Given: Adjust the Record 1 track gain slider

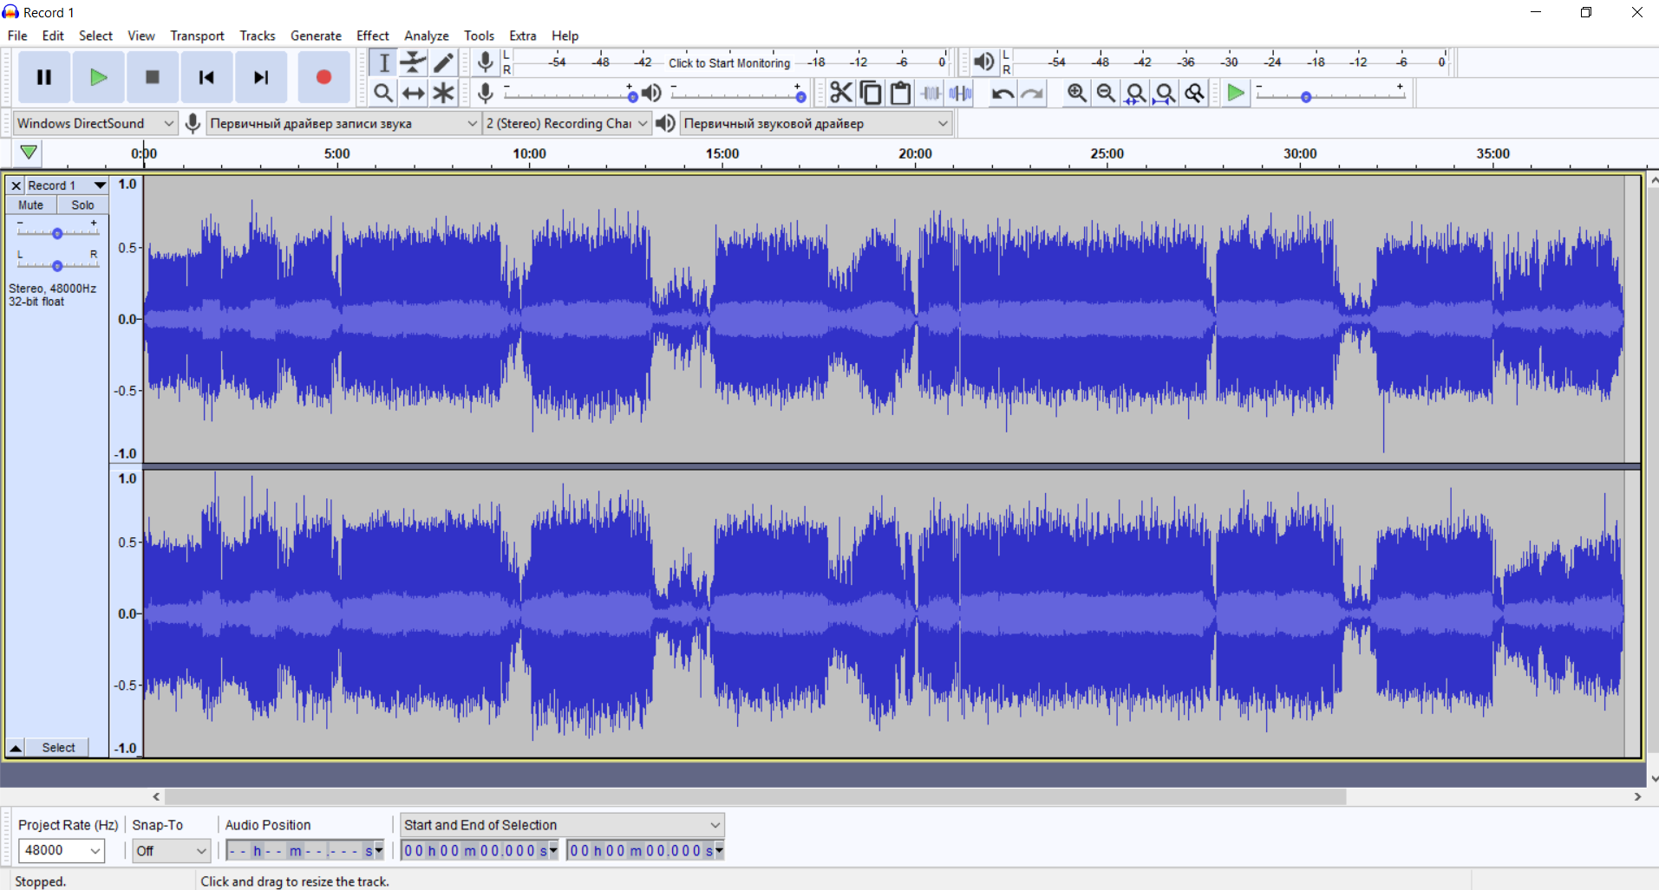Looking at the screenshot, I should pos(57,231).
